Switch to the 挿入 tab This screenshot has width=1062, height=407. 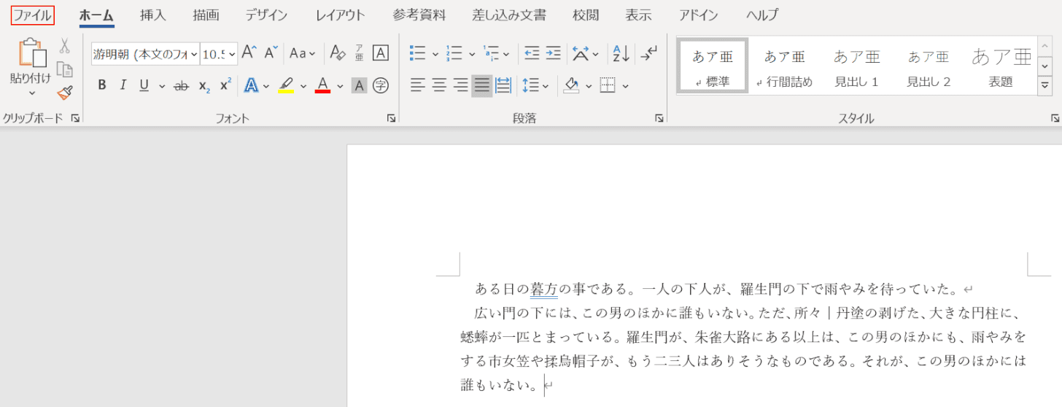(153, 15)
